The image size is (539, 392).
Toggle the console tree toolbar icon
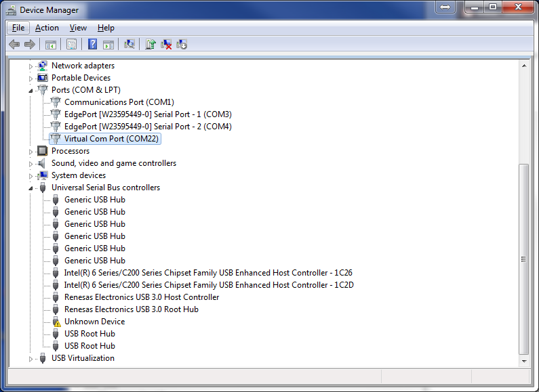tap(51, 44)
